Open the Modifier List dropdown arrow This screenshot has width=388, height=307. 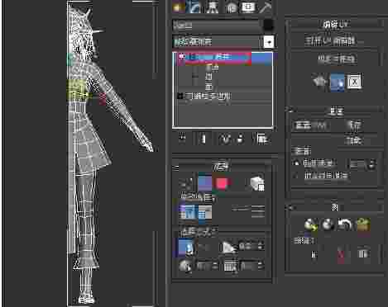pos(269,42)
